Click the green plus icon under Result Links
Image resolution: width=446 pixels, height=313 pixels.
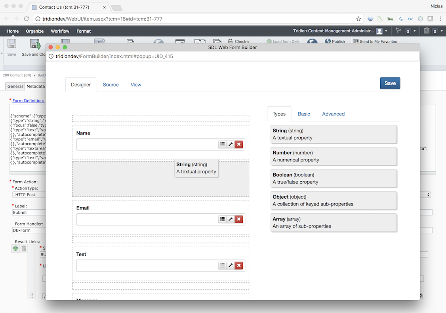point(15,249)
